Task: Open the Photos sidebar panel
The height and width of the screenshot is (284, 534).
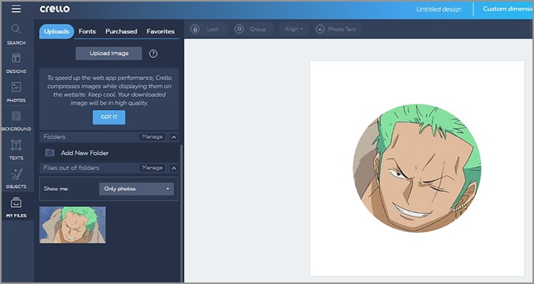Action: 16,92
